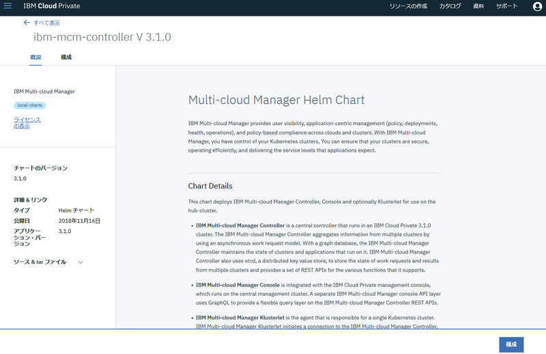Switch to the 概説 tab
Image resolution: width=546 pixels, height=354 pixels.
35,57
